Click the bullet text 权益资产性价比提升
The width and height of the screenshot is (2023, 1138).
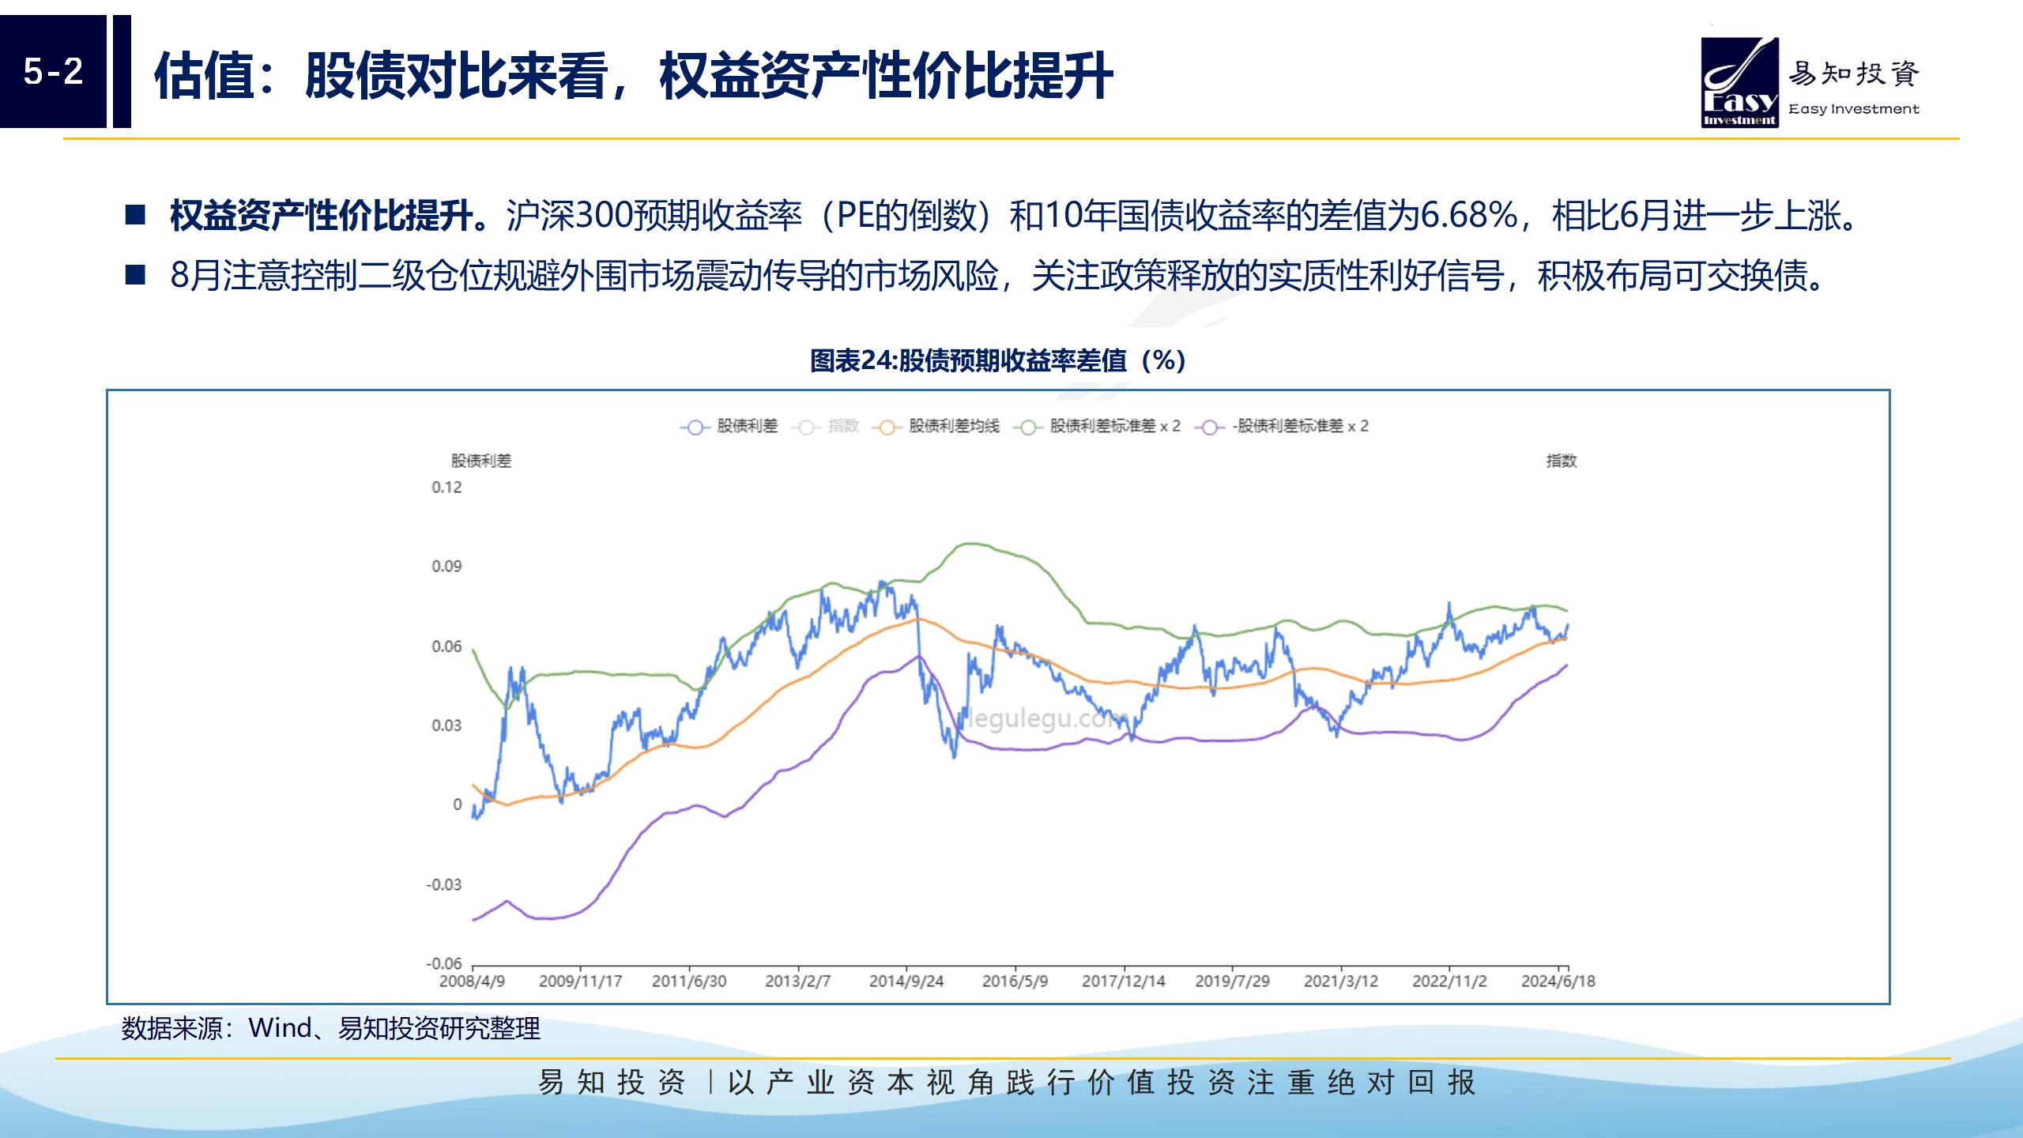tap(330, 216)
